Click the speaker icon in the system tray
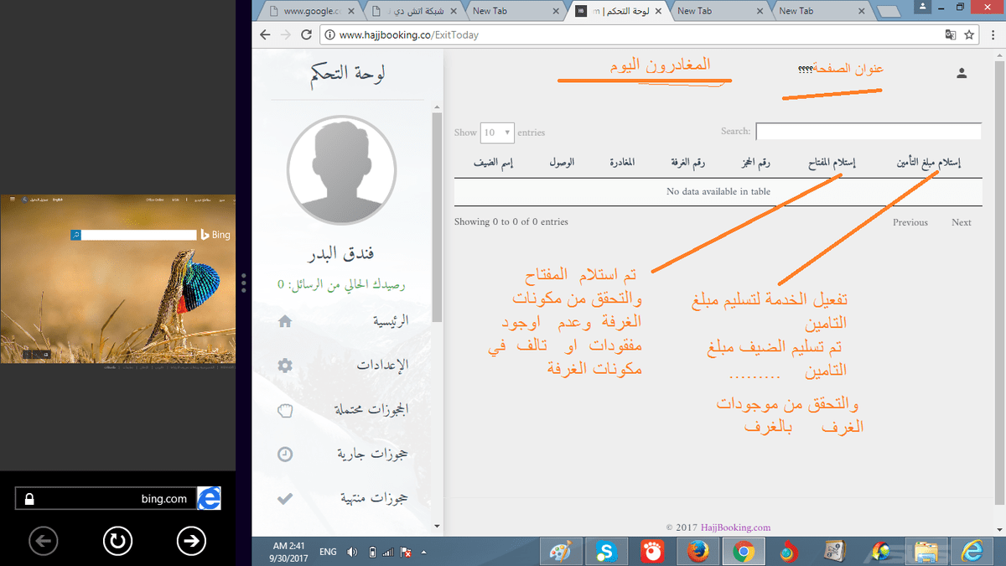The image size is (1006, 566). pyautogui.click(x=351, y=551)
